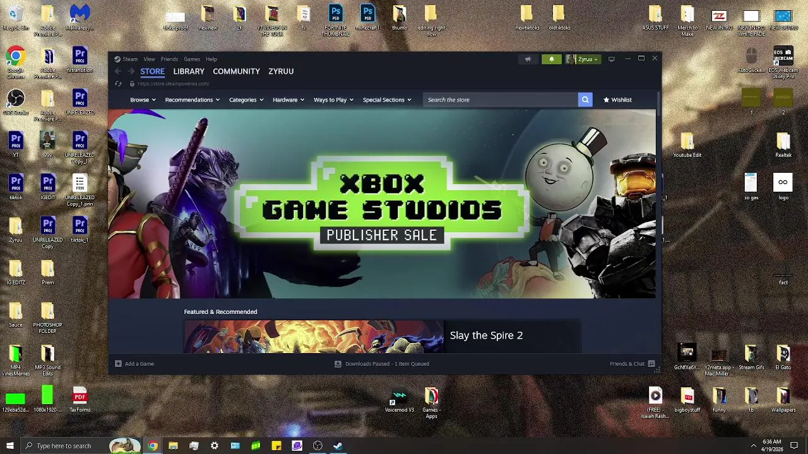This screenshot has width=808, height=454.
Task: Open File Explorer from the taskbar
Action: (x=173, y=446)
